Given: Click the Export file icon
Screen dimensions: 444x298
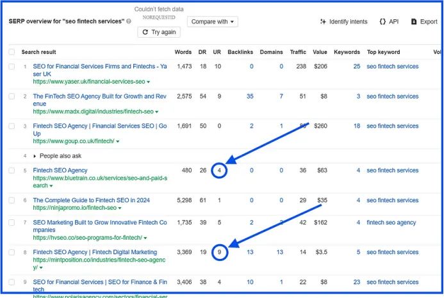Looking at the screenshot, I should click(x=414, y=22).
